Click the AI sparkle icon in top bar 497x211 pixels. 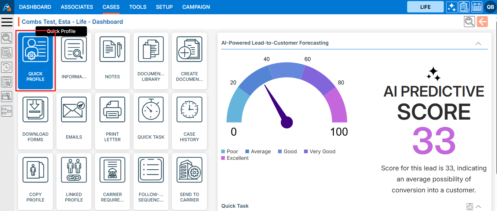(452, 7)
